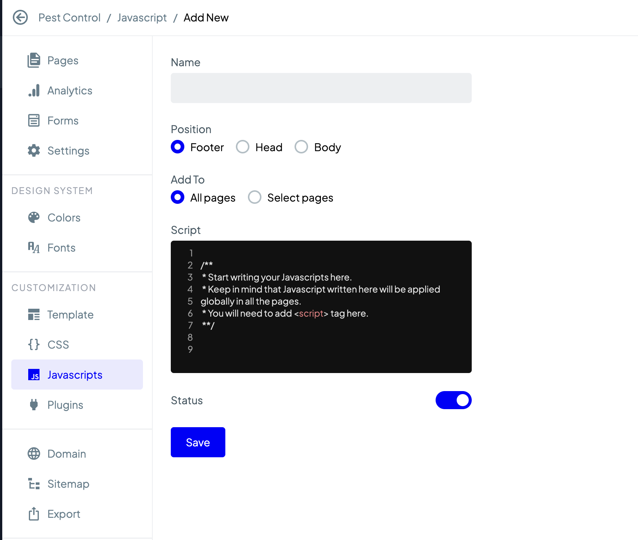Open the Fonts sidebar label
This screenshot has height=540, width=638.
click(61, 248)
